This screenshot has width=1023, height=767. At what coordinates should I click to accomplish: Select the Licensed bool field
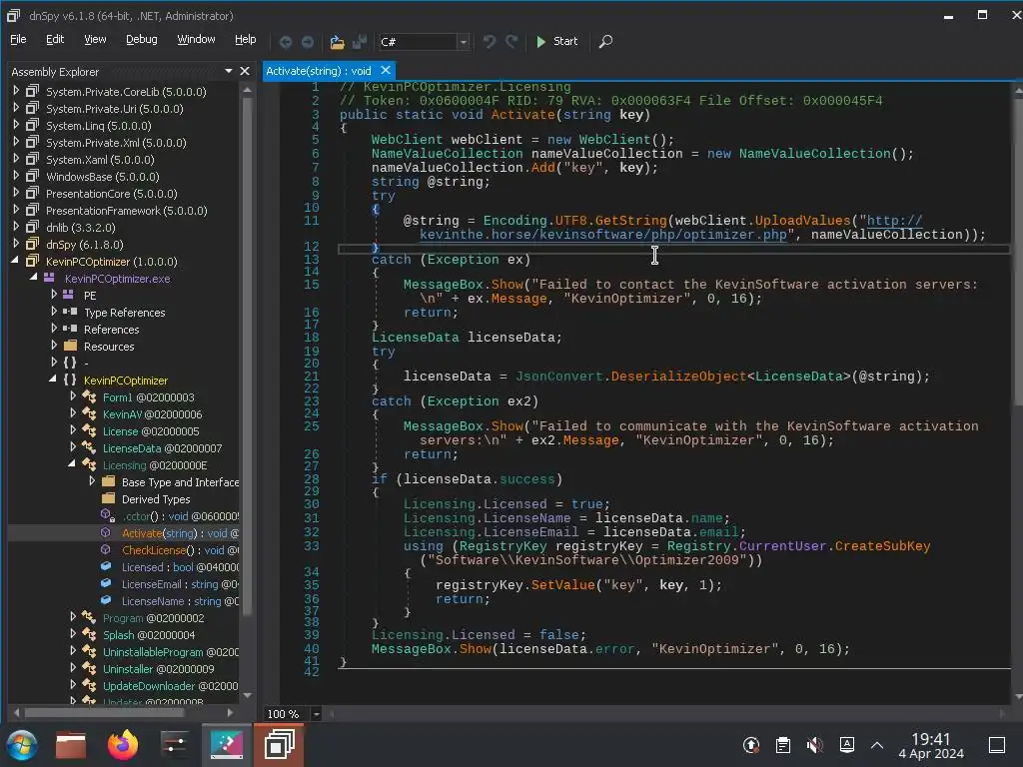pos(180,567)
